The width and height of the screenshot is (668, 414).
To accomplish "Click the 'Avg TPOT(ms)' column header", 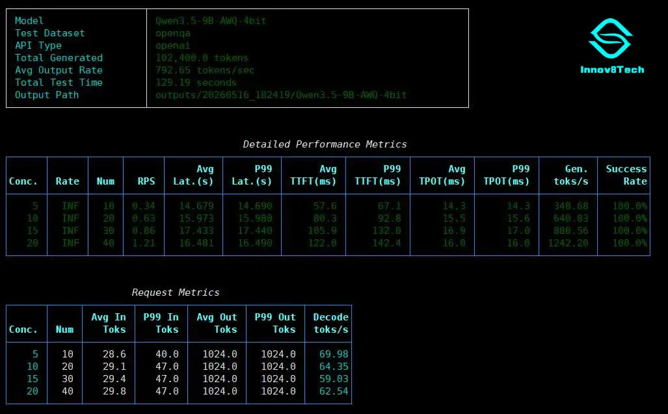I will pos(442,175).
